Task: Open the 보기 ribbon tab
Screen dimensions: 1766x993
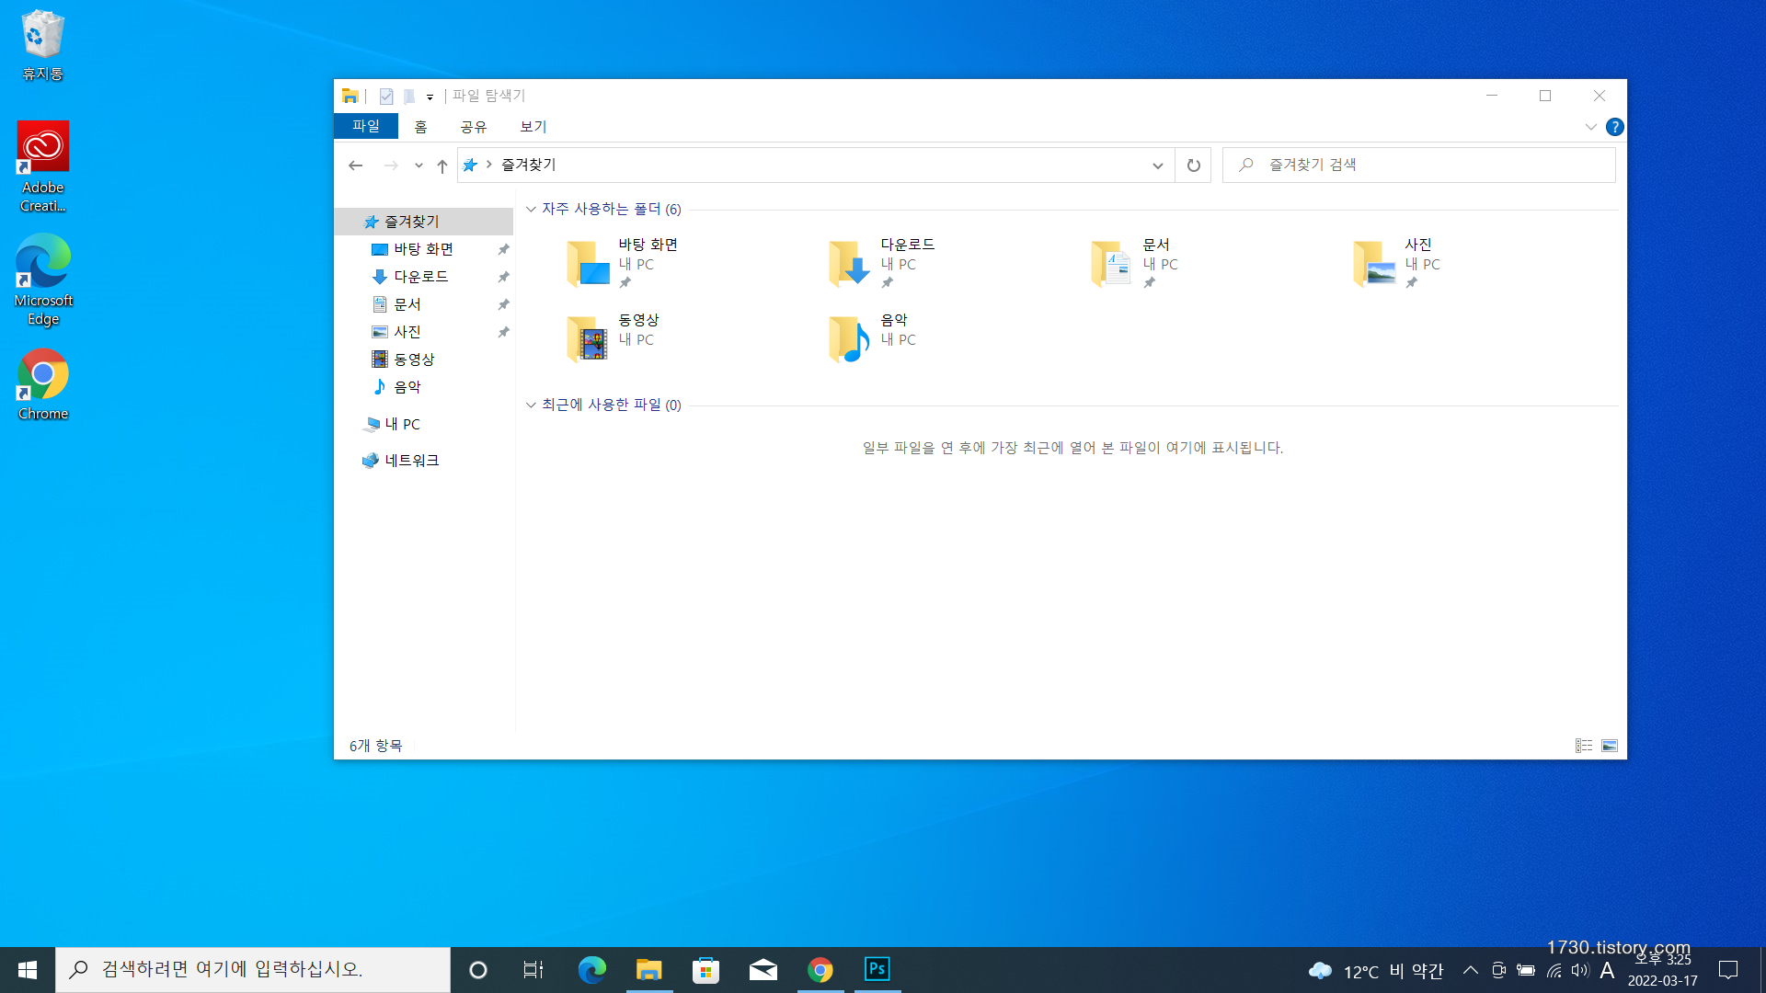Action: (x=533, y=127)
